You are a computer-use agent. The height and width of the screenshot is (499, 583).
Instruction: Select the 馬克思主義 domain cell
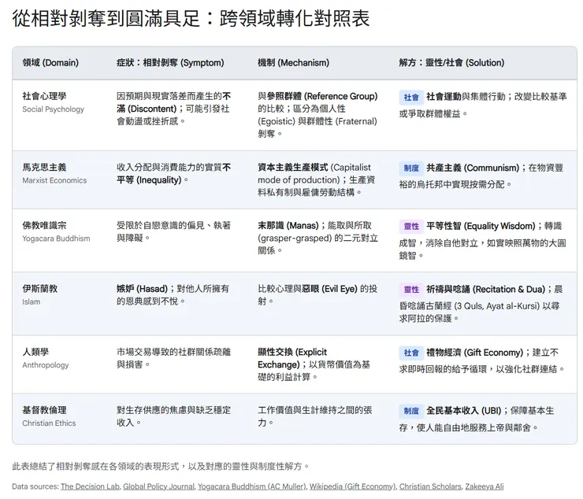point(44,167)
